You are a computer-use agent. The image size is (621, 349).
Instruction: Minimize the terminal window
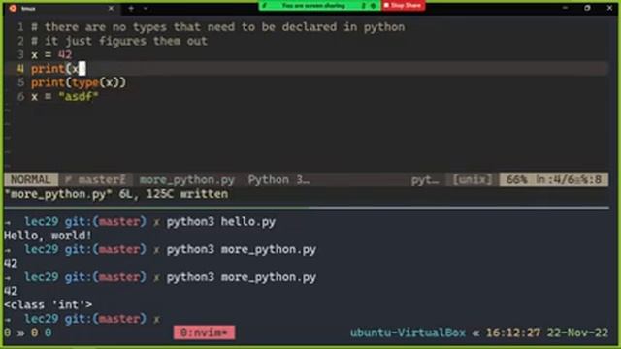click(565, 8)
